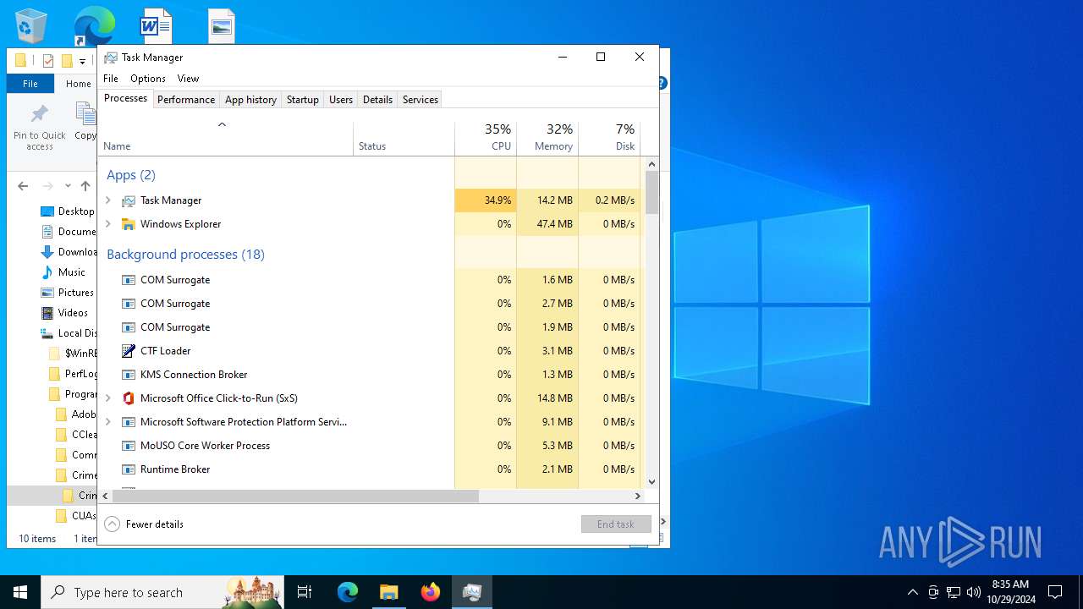
Task: Select the Word document on desktop
Action: pos(157,25)
